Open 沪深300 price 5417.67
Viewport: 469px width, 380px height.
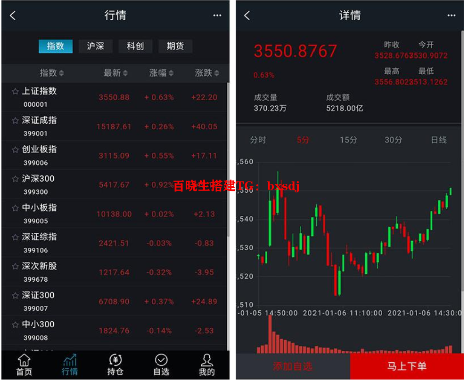(114, 185)
